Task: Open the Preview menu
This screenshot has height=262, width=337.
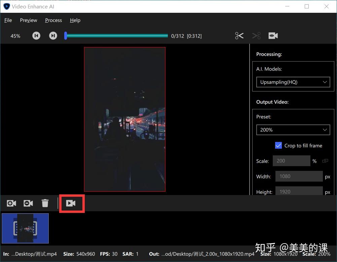Action: tap(28, 20)
